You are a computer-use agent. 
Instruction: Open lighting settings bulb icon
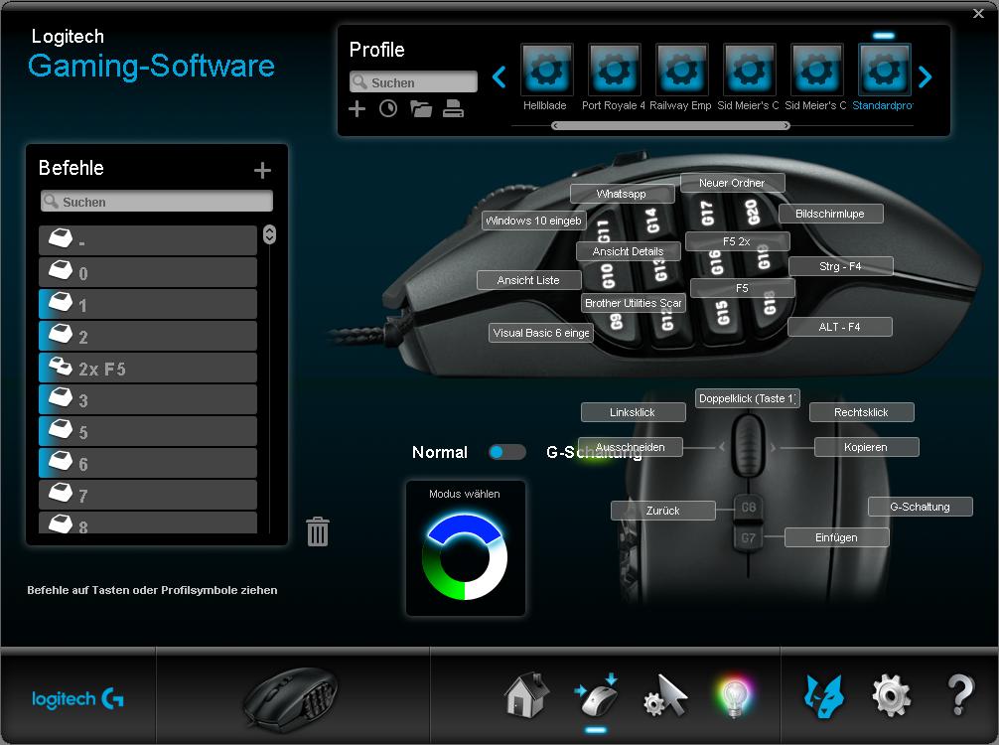click(734, 696)
